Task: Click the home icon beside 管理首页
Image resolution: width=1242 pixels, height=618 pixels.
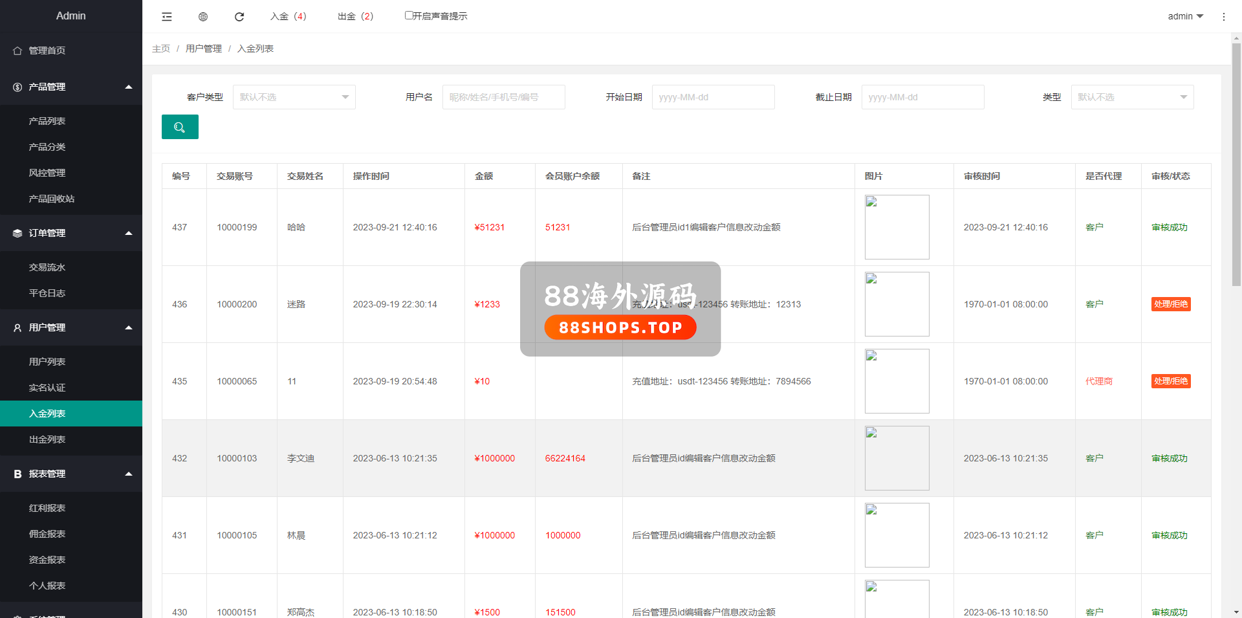Action: (17, 50)
